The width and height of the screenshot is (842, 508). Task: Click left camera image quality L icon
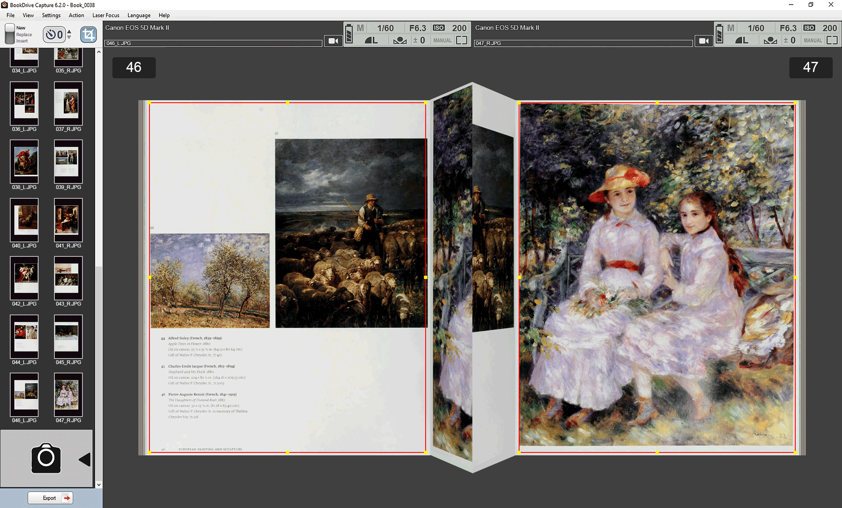click(x=371, y=40)
